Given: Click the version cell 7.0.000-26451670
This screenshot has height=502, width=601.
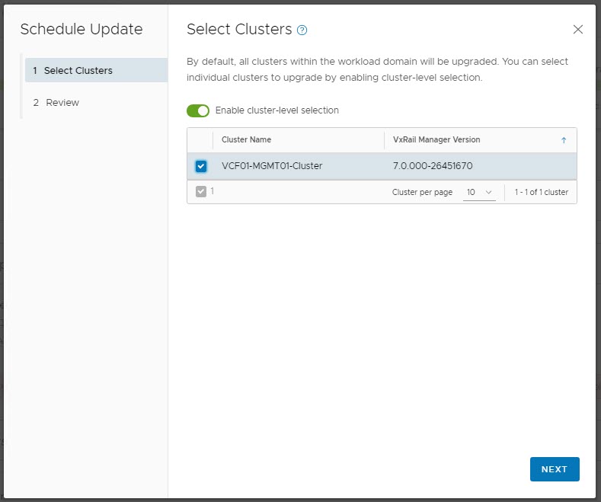Looking at the screenshot, I should pyautogui.click(x=433, y=166).
